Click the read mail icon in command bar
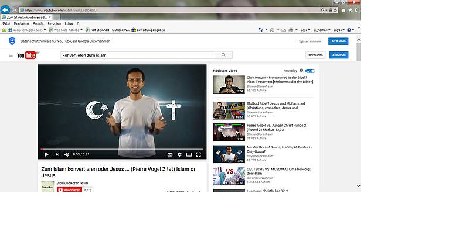The image size is (469, 249). click(283, 30)
